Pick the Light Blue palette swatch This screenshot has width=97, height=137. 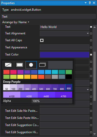tap(48, 72)
